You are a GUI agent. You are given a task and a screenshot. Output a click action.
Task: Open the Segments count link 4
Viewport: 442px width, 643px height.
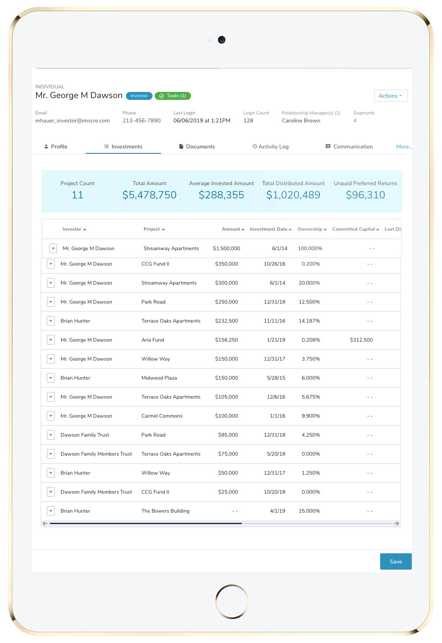pos(355,121)
